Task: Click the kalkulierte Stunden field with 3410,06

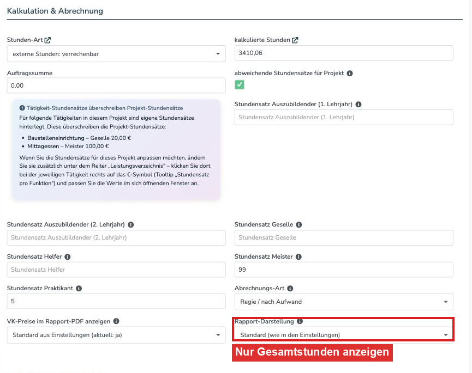Action: 344,53
